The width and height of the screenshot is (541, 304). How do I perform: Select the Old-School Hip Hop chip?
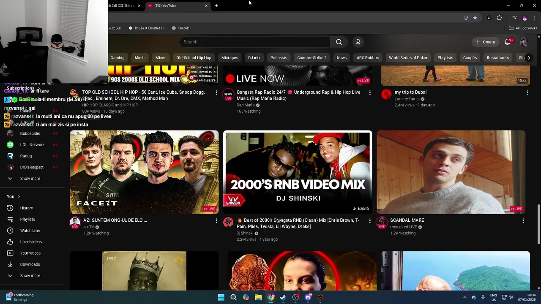tap(194, 58)
